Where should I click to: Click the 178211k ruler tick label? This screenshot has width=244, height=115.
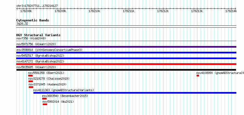coord(129,11)
